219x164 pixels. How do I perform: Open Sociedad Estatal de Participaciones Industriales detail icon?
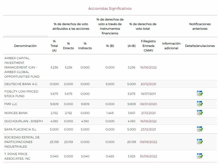coord(200,142)
